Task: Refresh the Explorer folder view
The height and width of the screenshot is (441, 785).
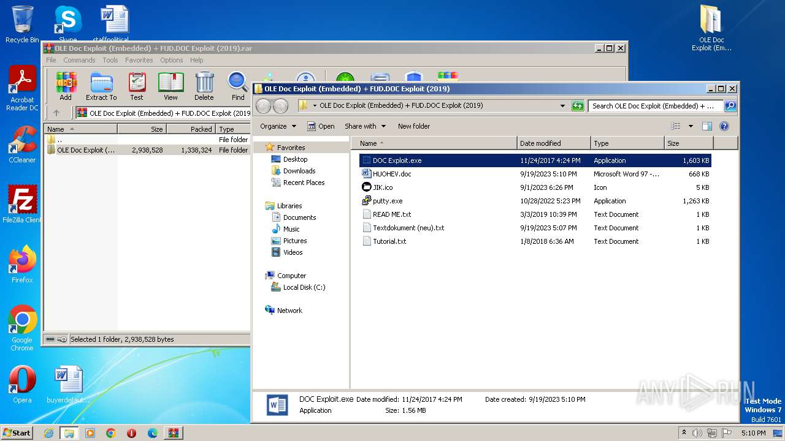Action: point(577,105)
